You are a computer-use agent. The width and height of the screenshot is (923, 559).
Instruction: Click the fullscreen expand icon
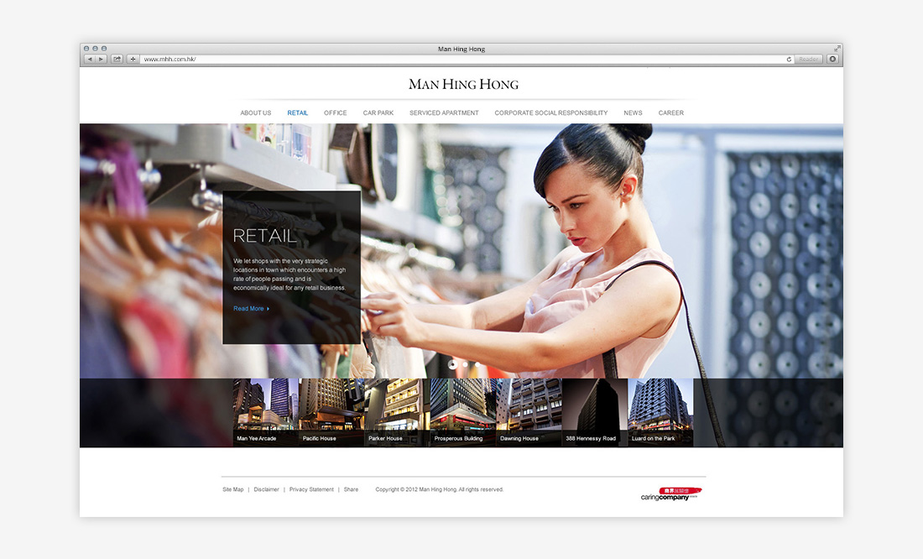836,48
